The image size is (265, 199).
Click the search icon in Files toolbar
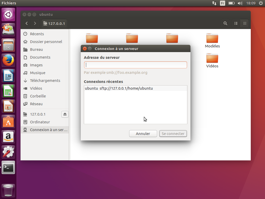(x=225, y=23)
